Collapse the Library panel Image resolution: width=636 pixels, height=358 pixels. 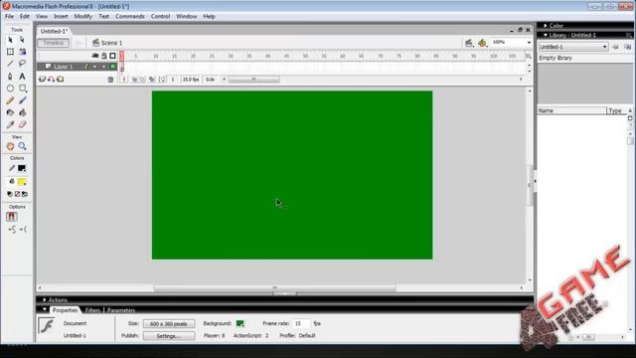tap(546, 36)
